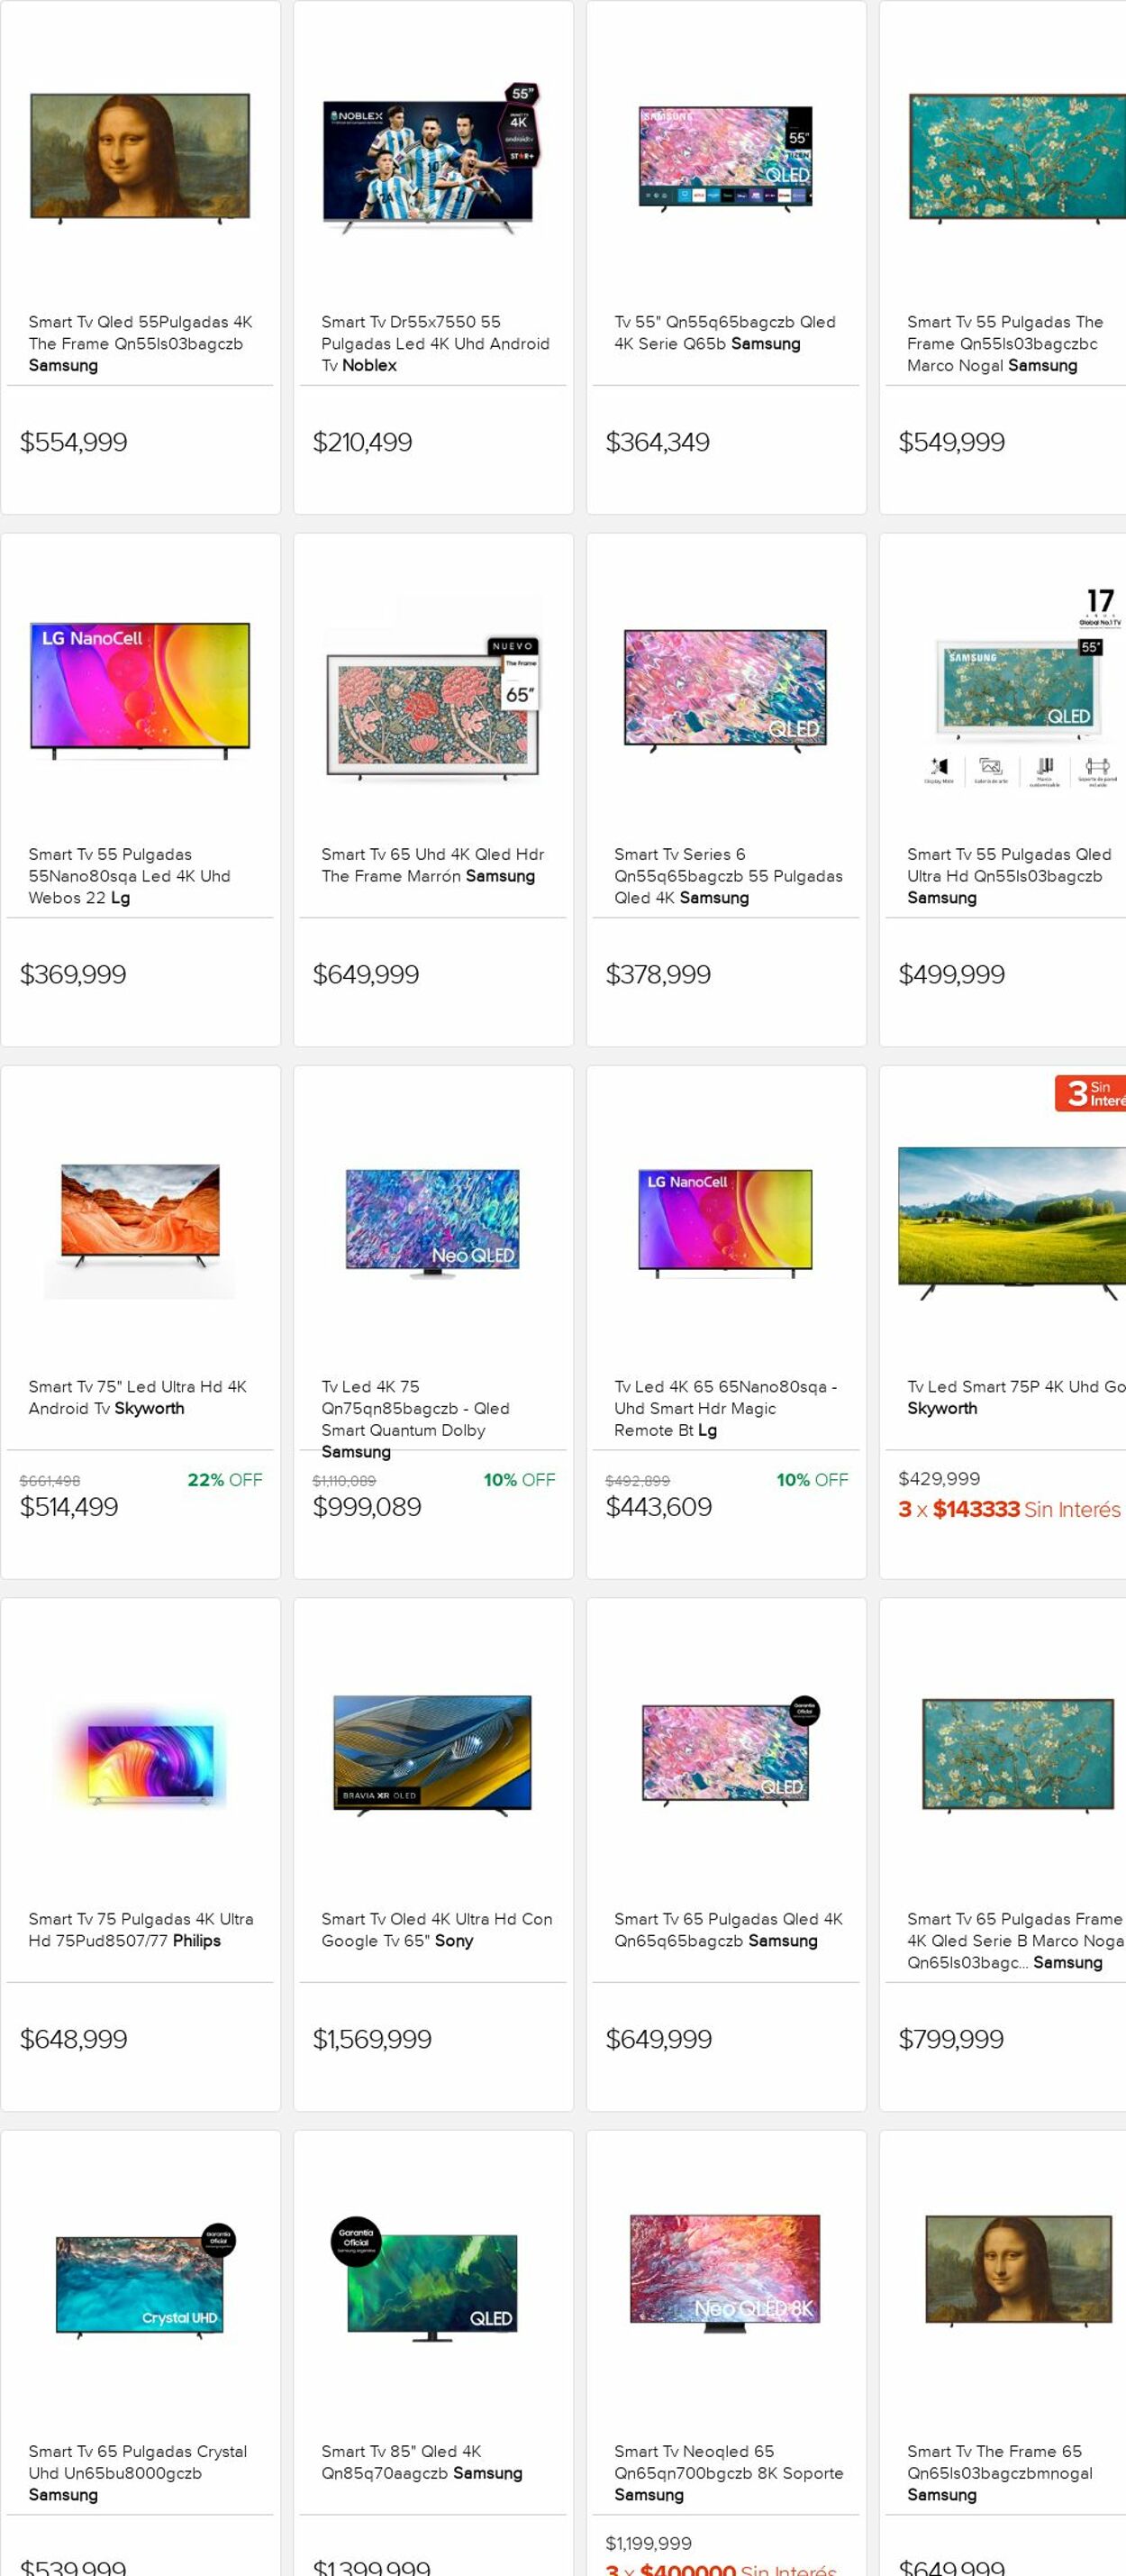Click the Frame 65 Qn65ls03bagc image
Screen dimensions: 1126x2576
[1017, 1754]
